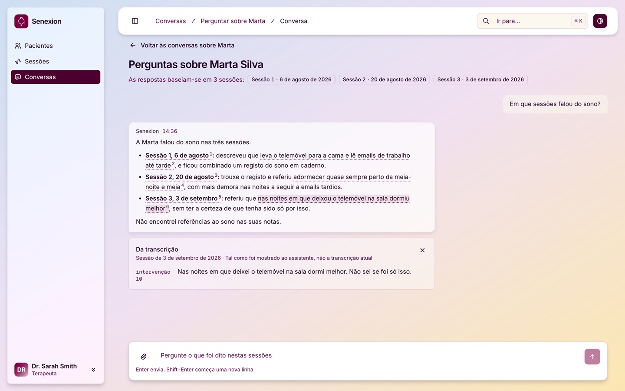Click citation 2 after até tarde

tap(173, 164)
